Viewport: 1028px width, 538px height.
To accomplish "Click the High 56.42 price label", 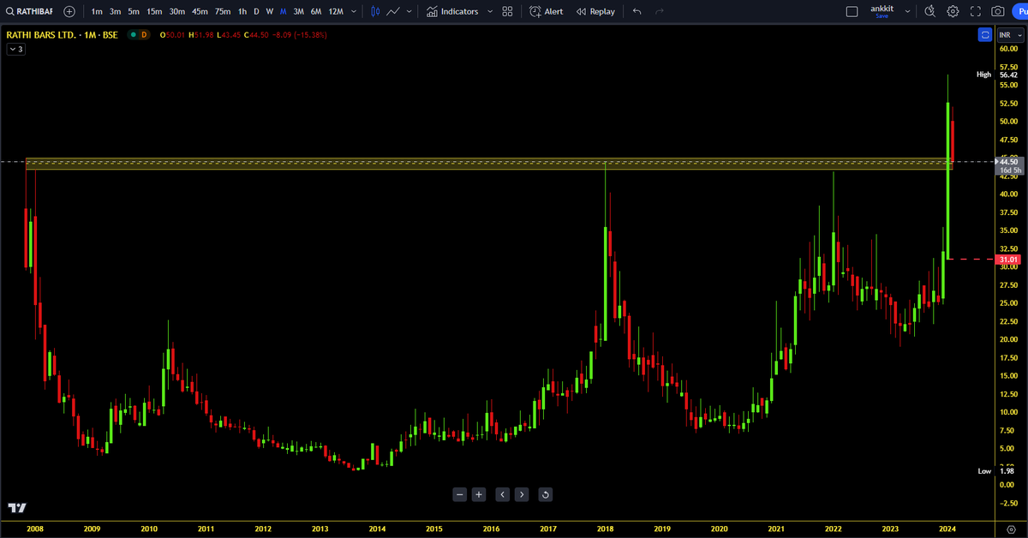I will point(997,75).
